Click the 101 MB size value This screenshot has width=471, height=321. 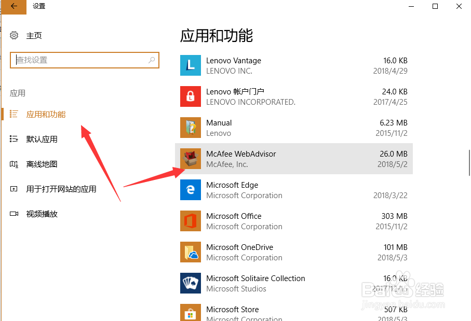[395, 247]
